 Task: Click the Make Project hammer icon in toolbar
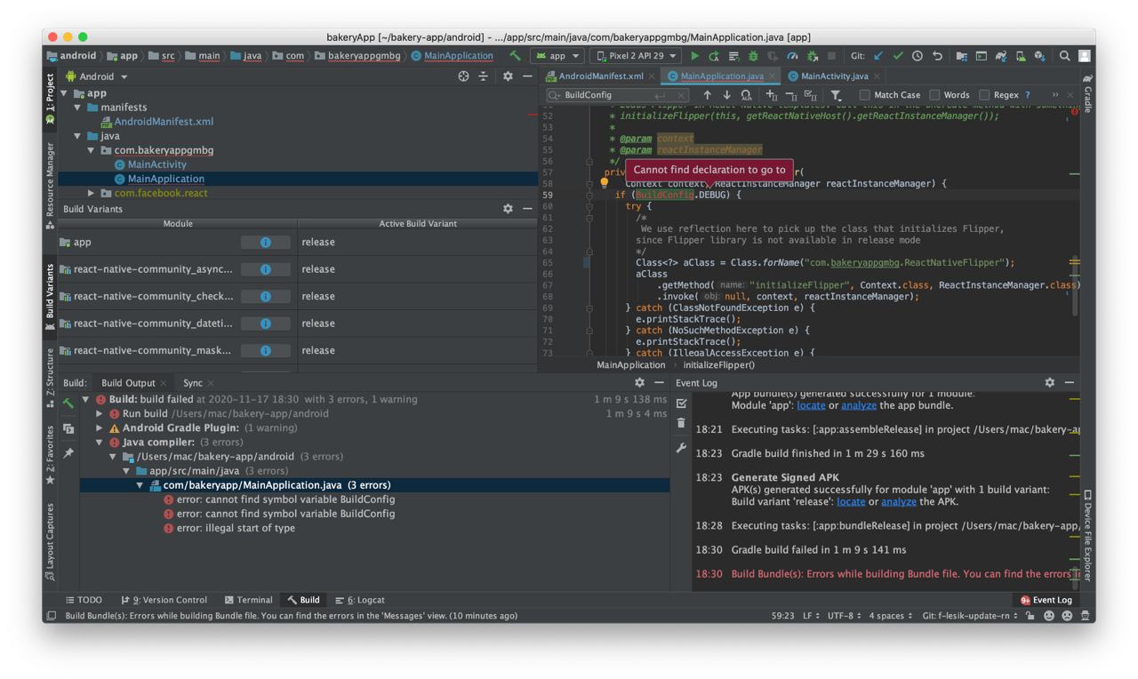pos(516,55)
